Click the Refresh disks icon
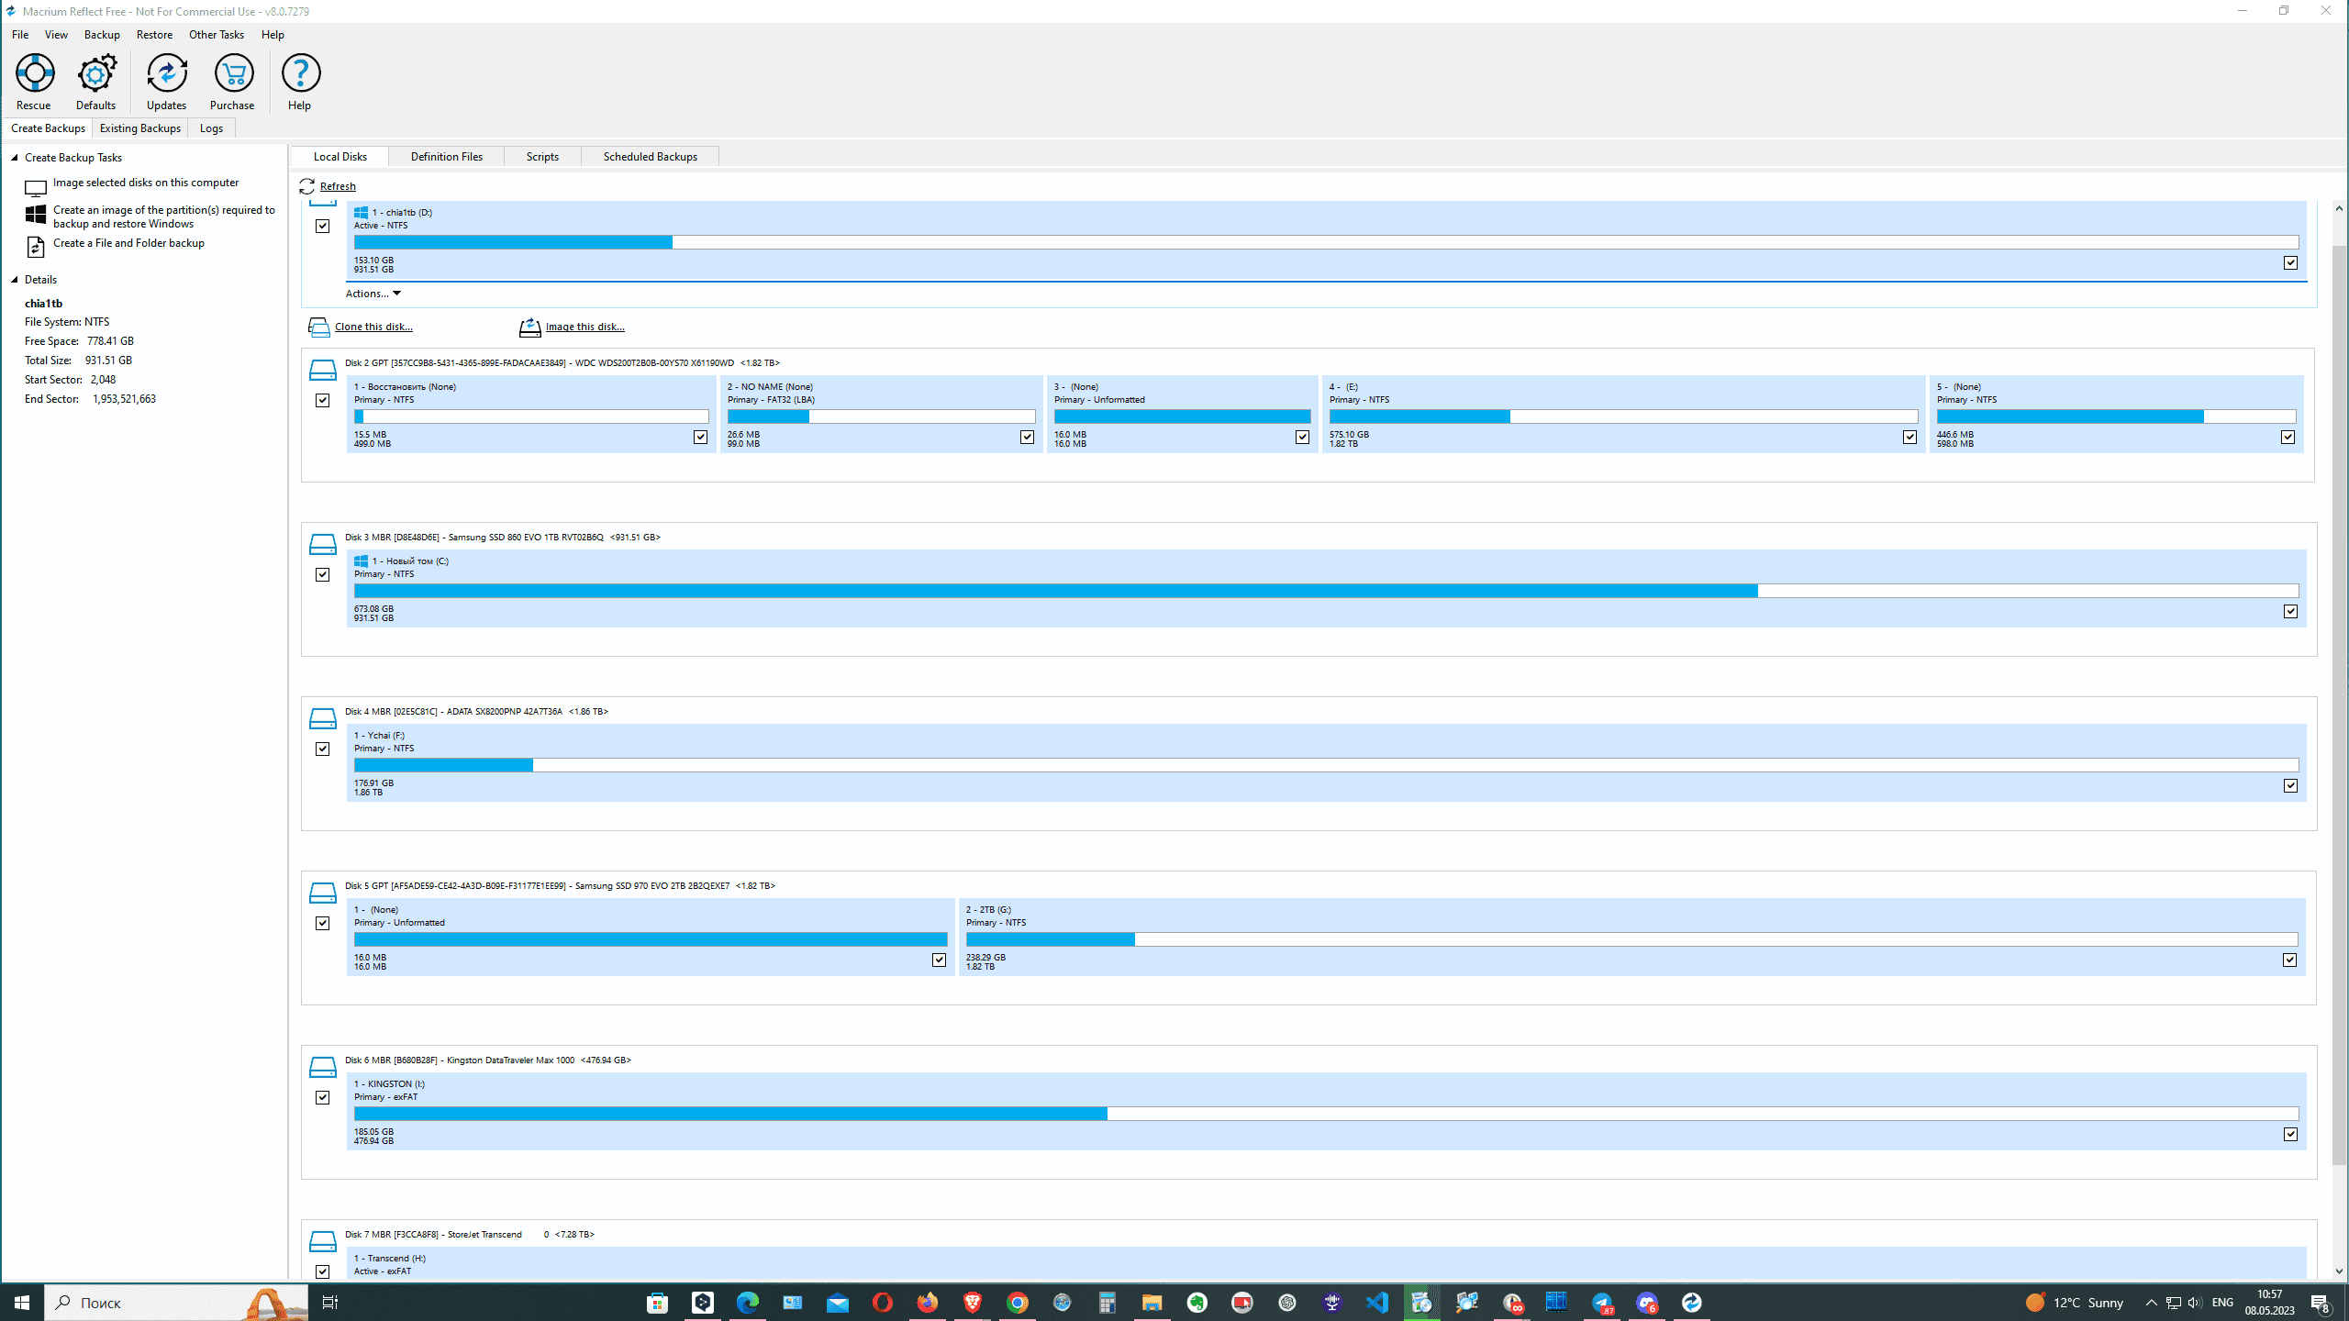 (x=307, y=186)
